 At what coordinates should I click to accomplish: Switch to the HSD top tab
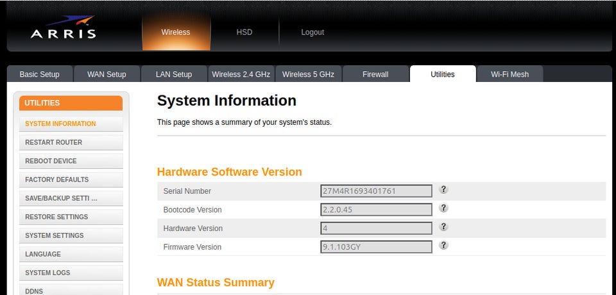[x=244, y=32]
